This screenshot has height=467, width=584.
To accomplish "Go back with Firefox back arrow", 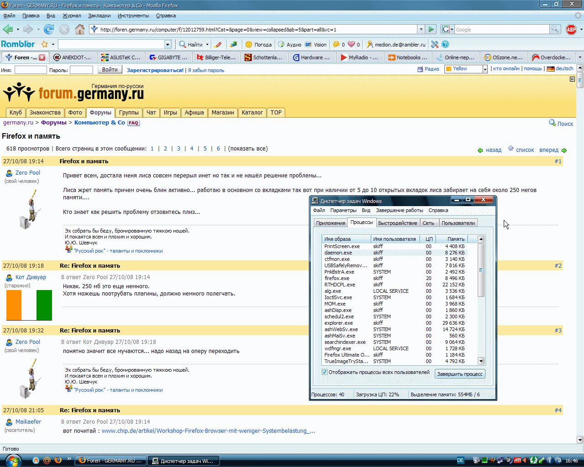I will click(8, 30).
